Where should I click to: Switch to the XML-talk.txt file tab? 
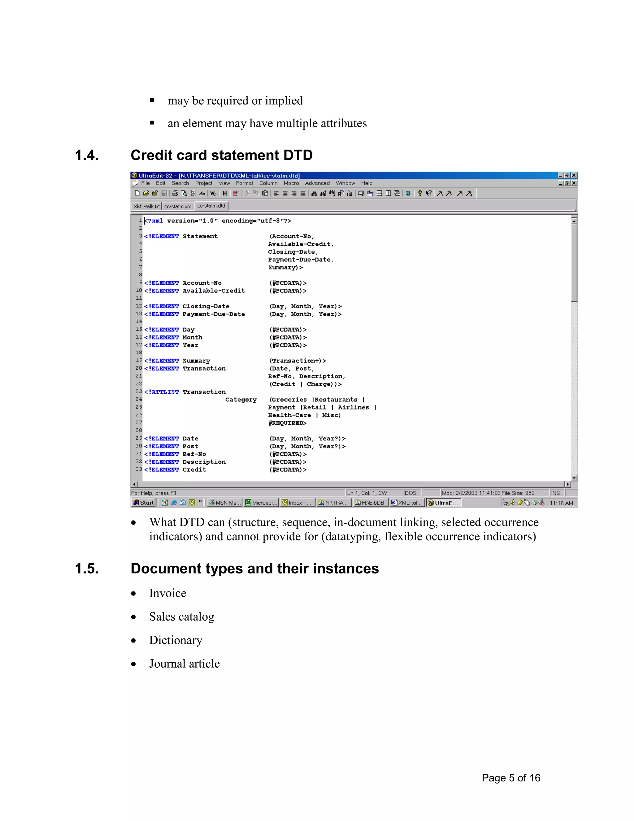point(147,206)
